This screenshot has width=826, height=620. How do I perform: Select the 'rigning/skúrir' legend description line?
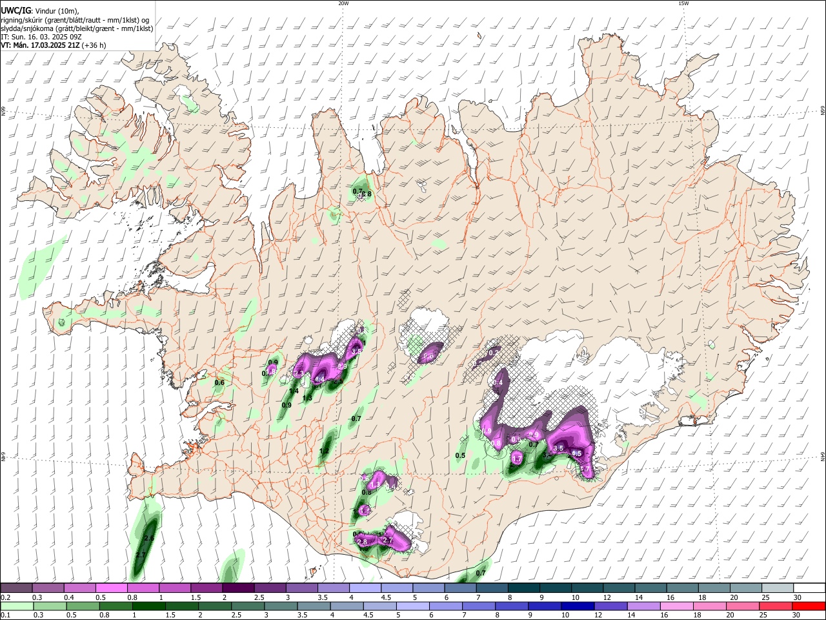tap(75, 20)
